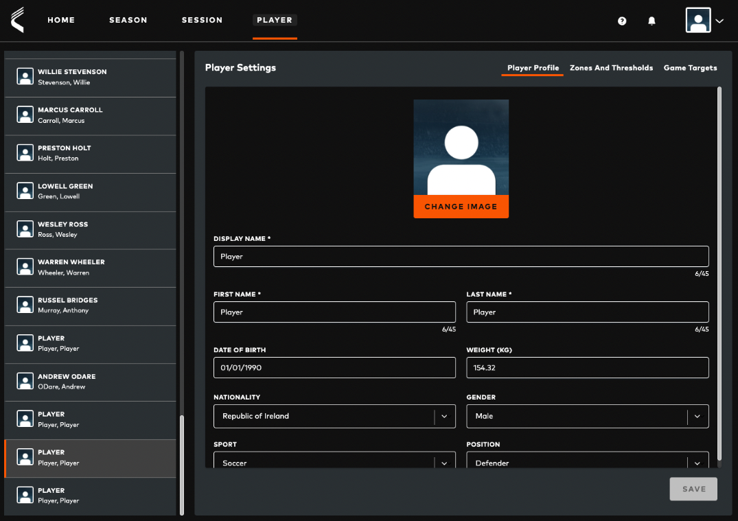Open the notifications bell icon
738x521 pixels.
tap(651, 21)
